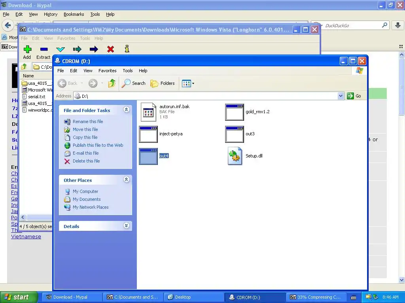Open the Edit menu in CDROM window
The width and height of the screenshot is (405, 303).
[x=74, y=71]
